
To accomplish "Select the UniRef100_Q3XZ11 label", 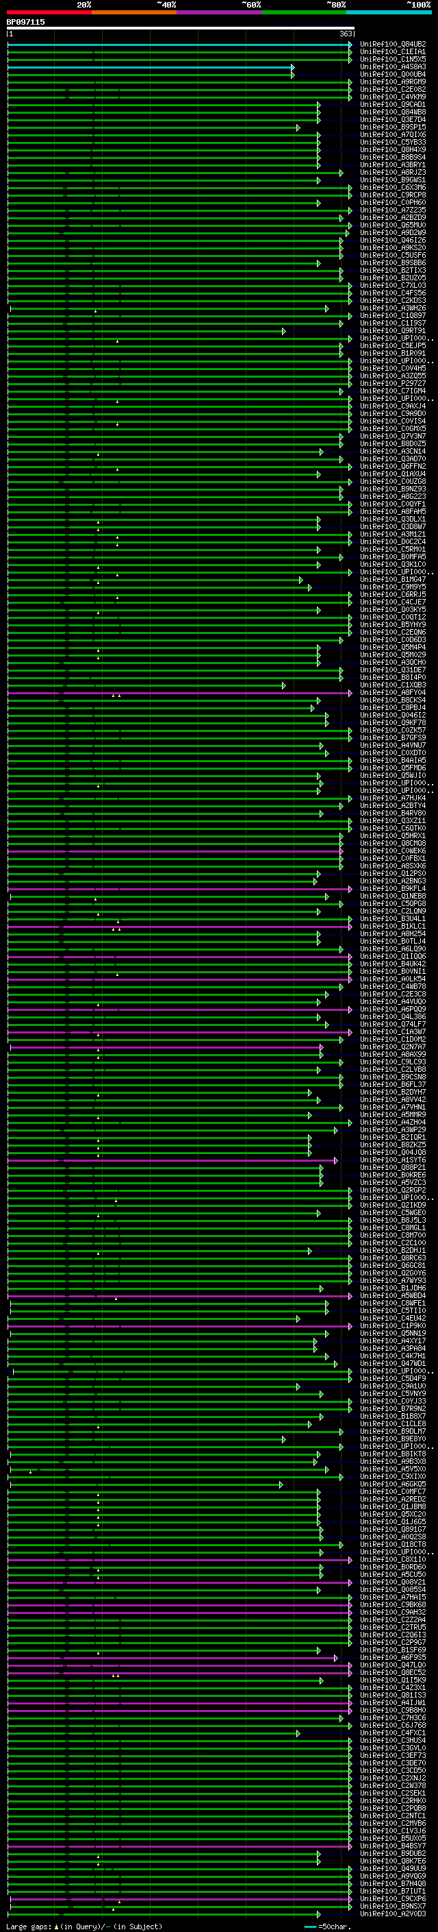I will (x=393, y=820).
